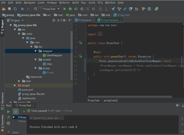Collapse the mapper package folder
The height and width of the screenshot is (135, 184).
click(35, 51)
